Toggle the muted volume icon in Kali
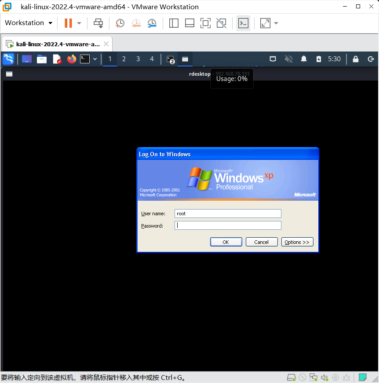 click(x=288, y=59)
